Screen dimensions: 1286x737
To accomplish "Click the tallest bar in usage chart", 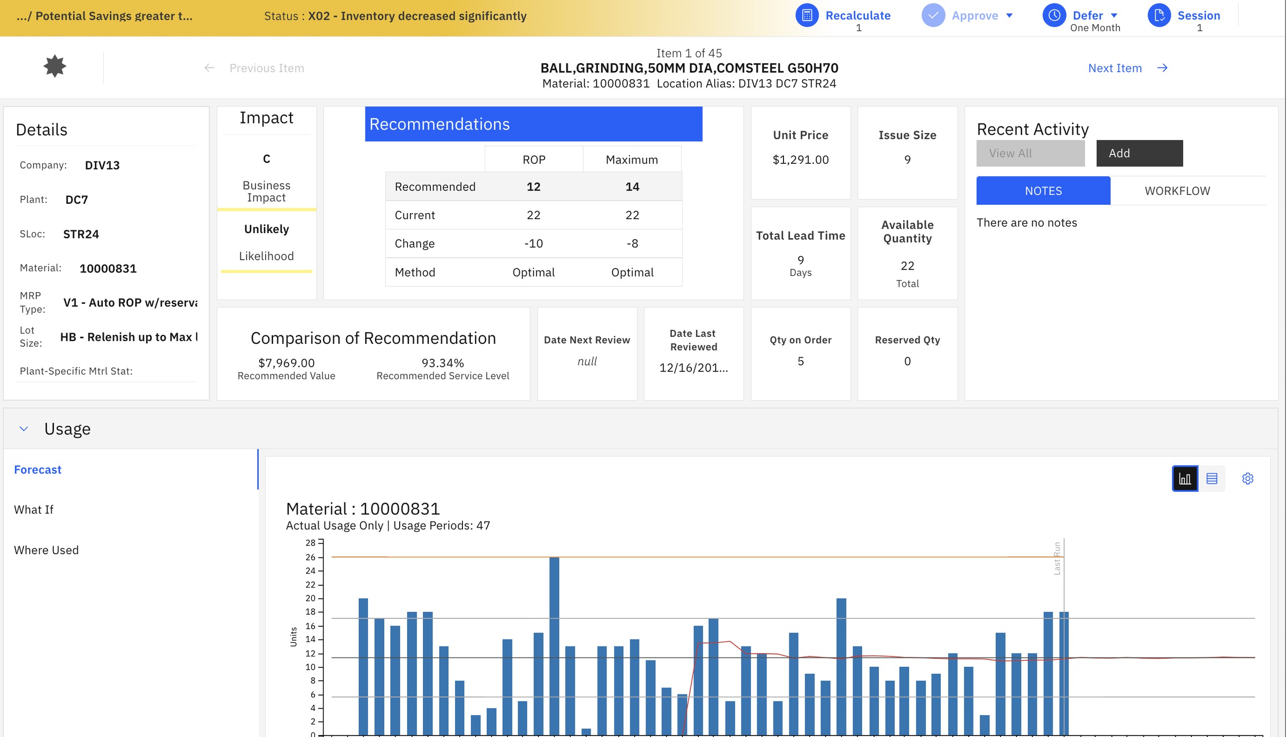I will [554, 646].
